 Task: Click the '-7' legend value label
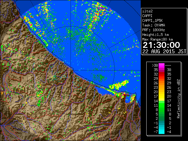(156, 132)
